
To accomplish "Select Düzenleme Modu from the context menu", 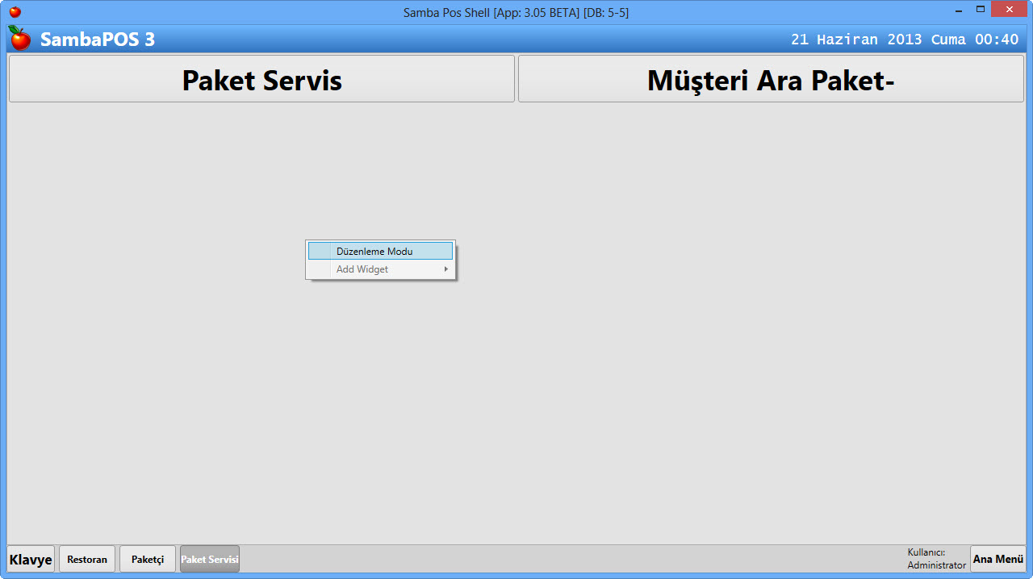I will (379, 251).
